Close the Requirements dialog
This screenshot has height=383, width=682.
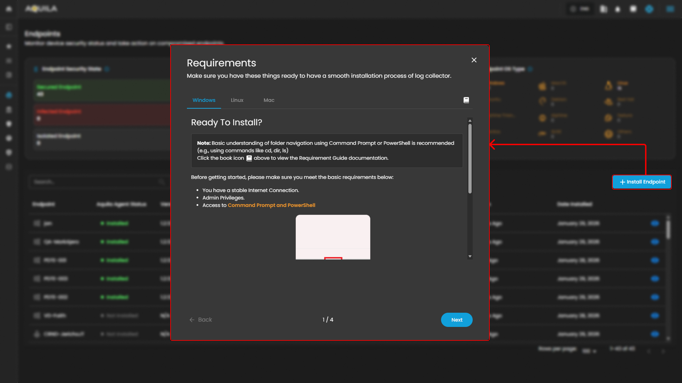coord(474,60)
